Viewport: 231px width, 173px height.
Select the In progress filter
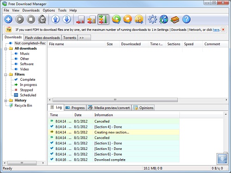coord(29,85)
